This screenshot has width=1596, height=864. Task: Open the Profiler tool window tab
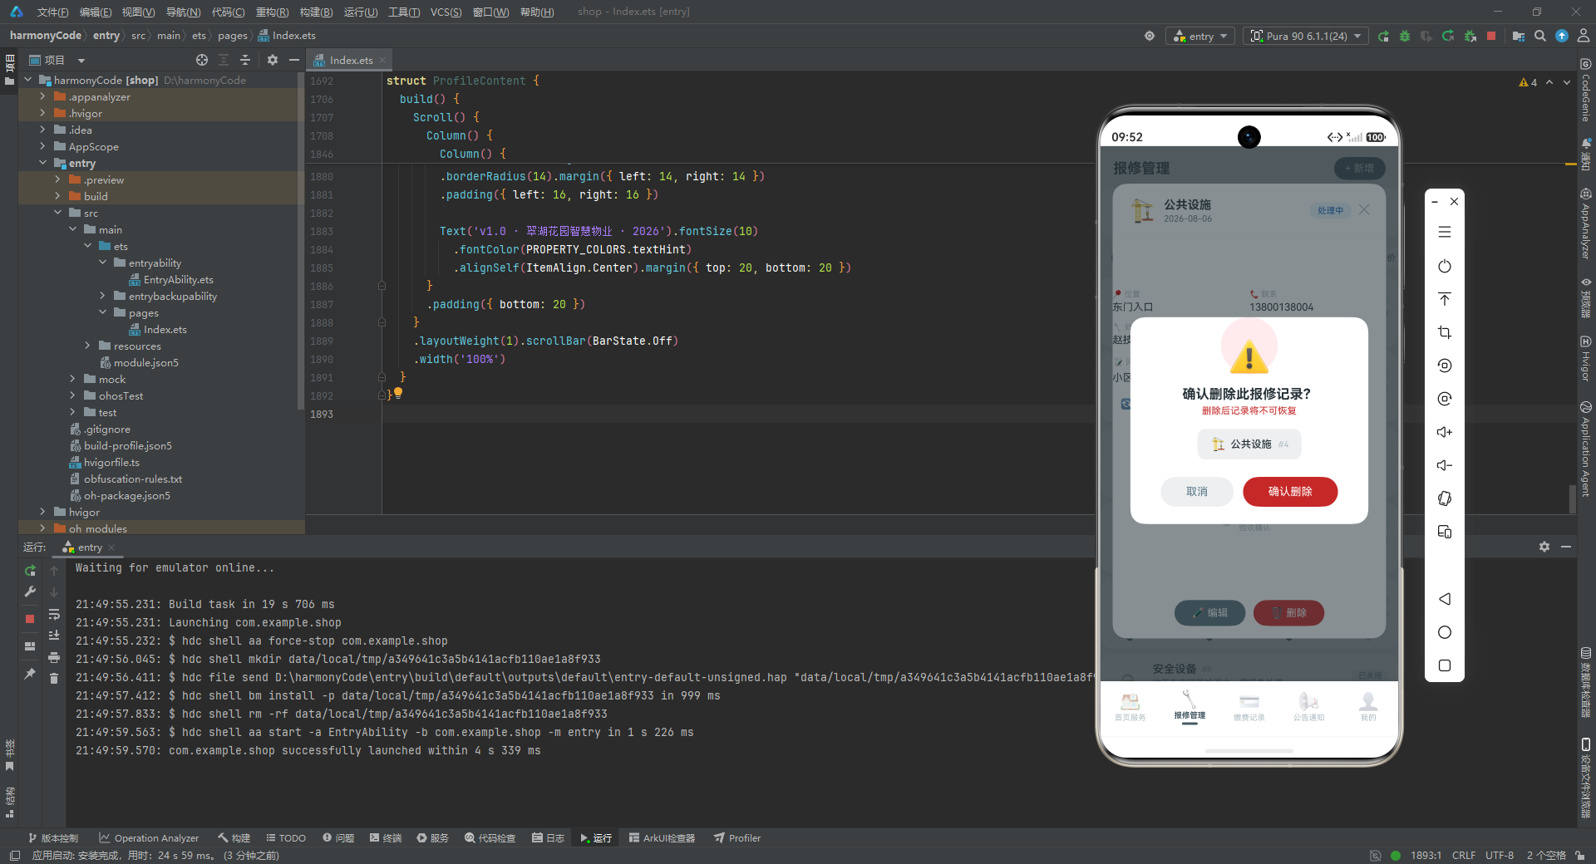point(737,837)
